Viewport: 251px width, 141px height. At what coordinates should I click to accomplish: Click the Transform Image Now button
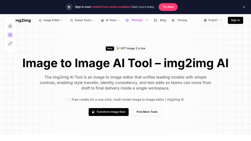(x=109, y=112)
